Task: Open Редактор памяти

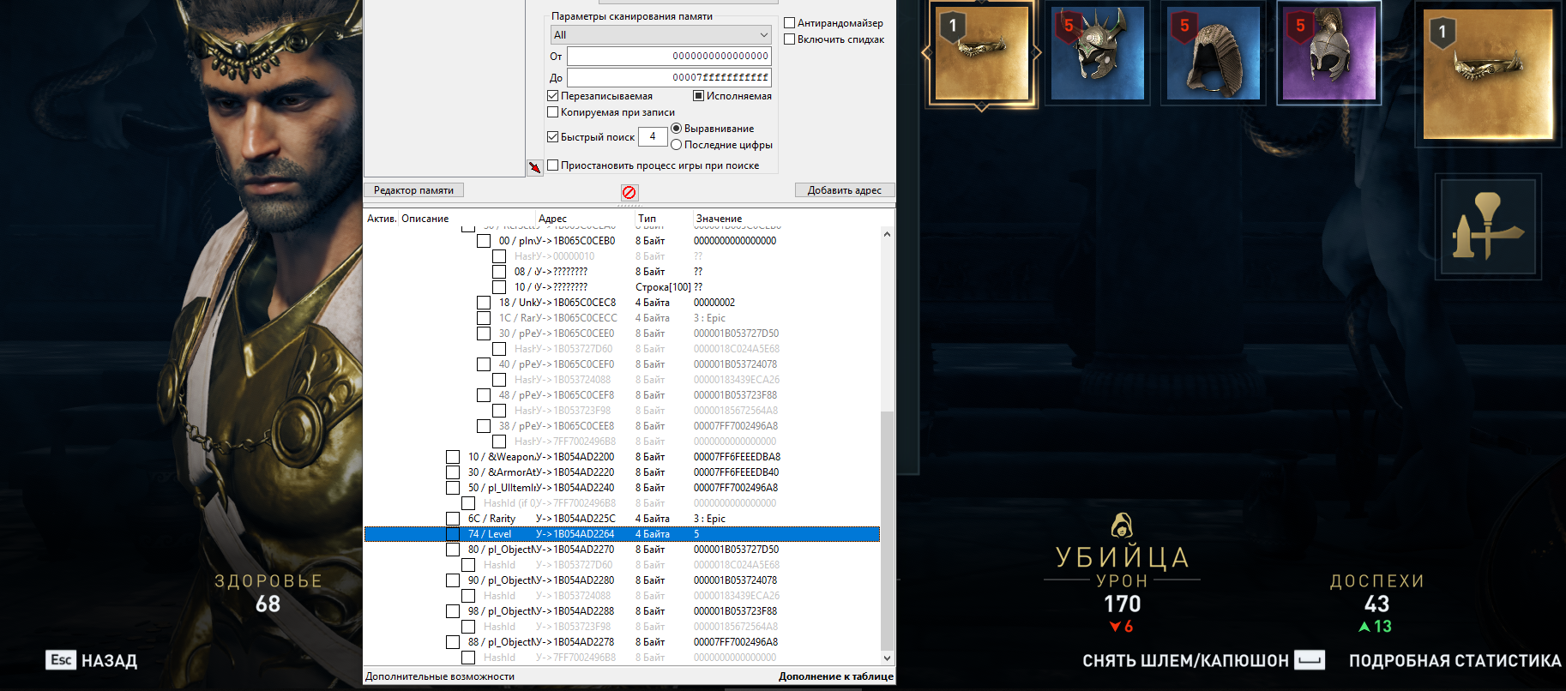Action: pos(413,190)
